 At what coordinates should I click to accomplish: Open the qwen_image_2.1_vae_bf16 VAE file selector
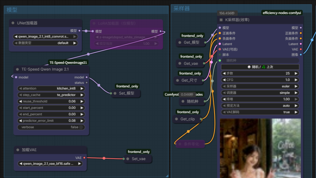click(50, 164)
